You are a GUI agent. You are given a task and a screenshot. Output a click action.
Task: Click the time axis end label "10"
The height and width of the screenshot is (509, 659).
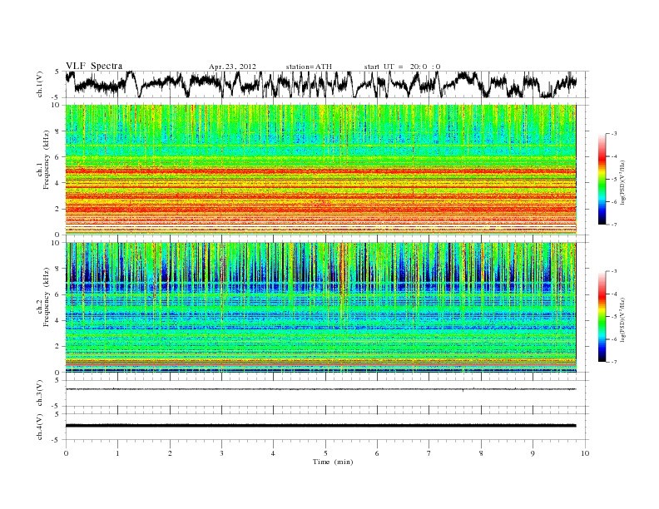585,453
